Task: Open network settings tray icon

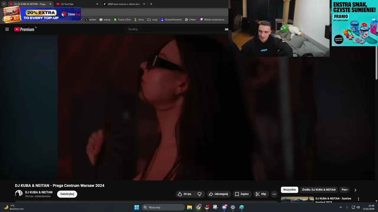Action: click(353, 207)
